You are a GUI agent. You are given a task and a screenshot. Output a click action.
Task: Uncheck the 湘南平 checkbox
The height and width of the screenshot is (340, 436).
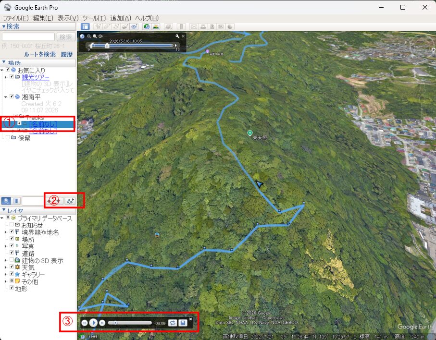pyautogui.click(x=12, y=97)
